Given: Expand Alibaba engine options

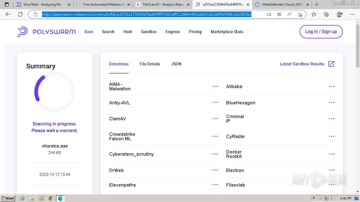Looking at the screenshot, I should tap(332, 86).
